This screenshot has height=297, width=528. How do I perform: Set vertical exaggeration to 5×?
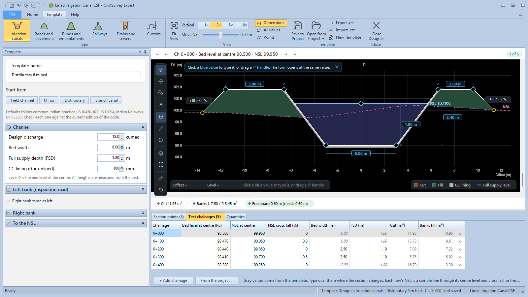[231, 25]
